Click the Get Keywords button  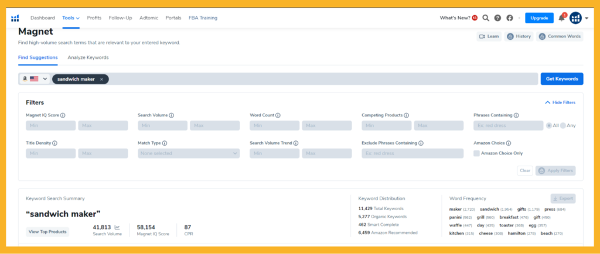[561, 79]
